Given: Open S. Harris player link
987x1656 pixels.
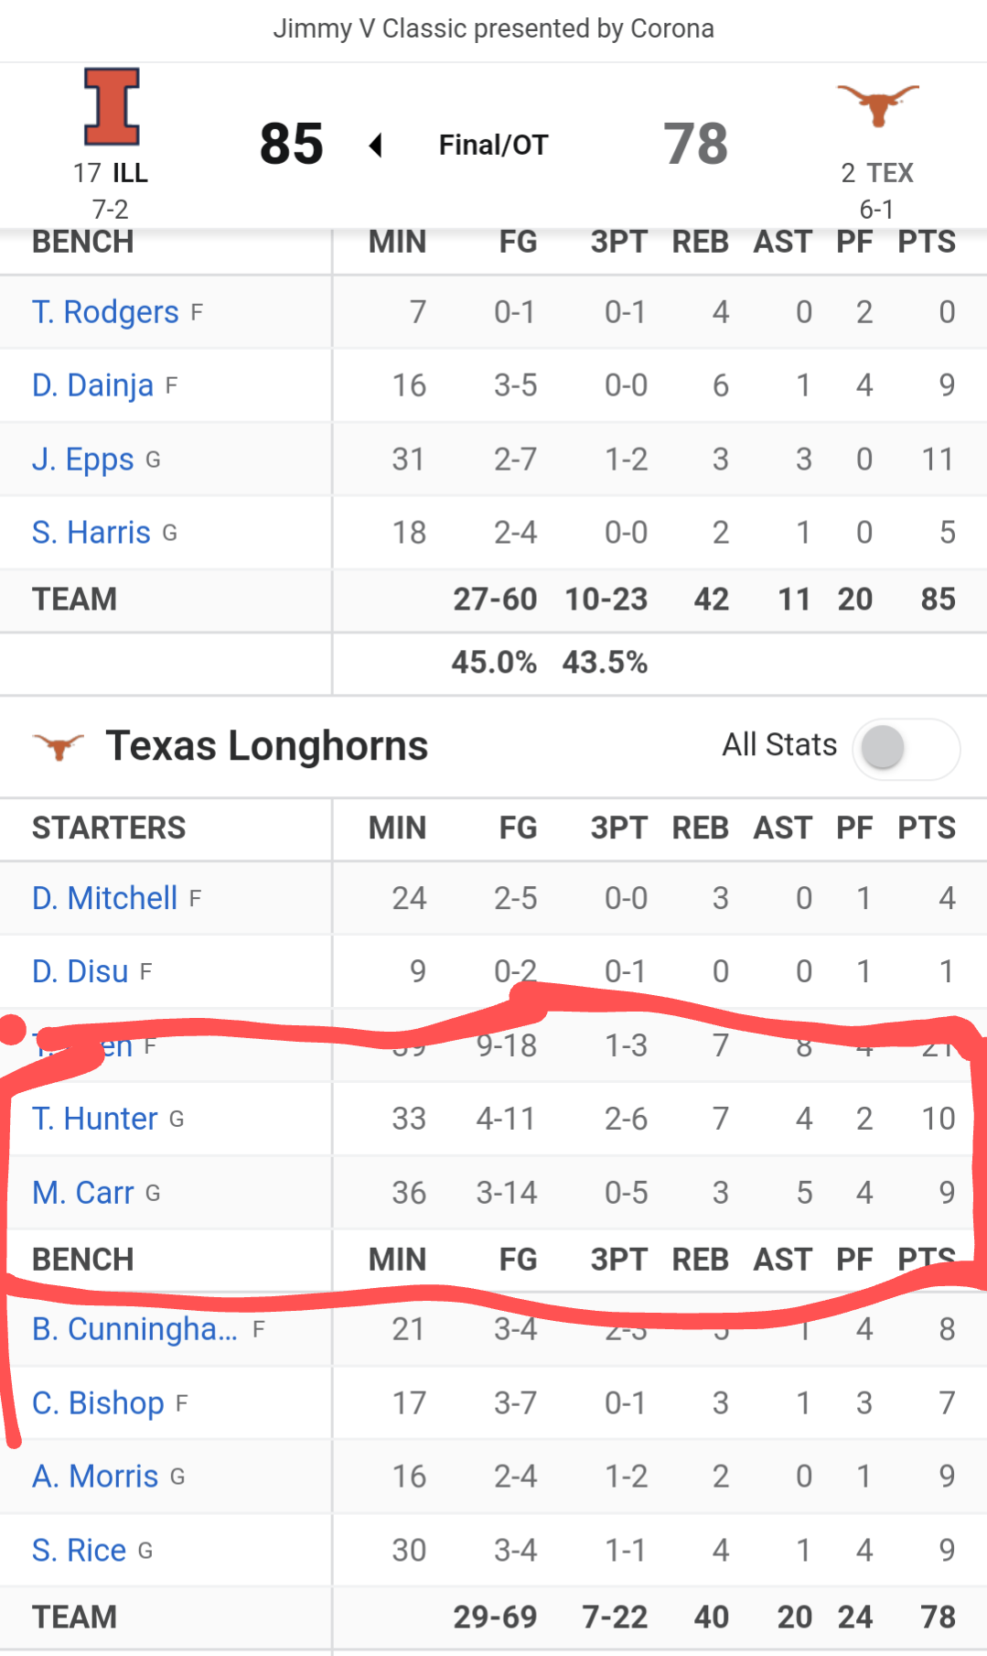Looking at the screenshot, I should click(x=91, y=532).
